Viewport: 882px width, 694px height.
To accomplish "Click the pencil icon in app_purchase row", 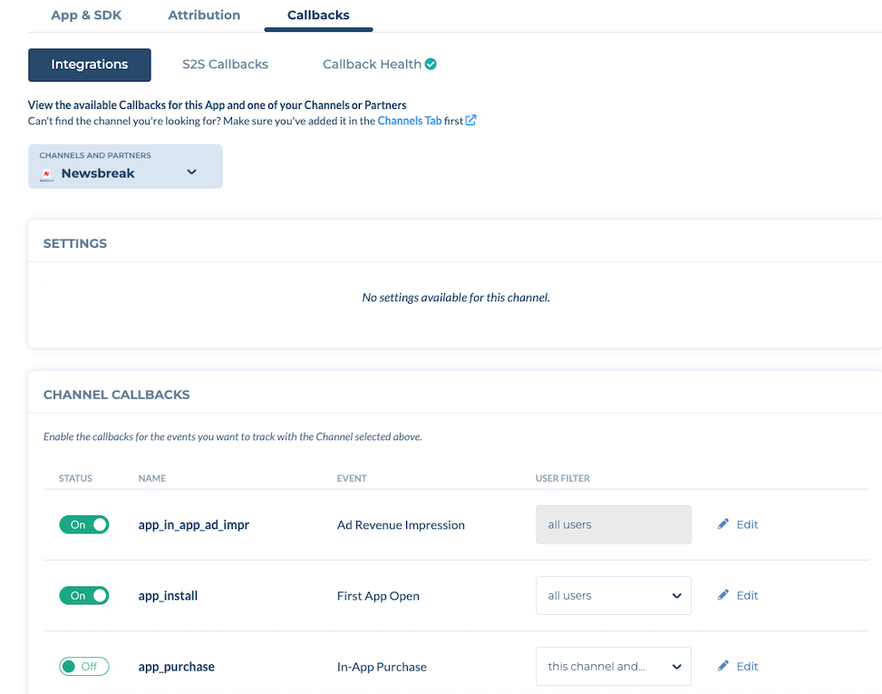I will (x=722, y=666).
